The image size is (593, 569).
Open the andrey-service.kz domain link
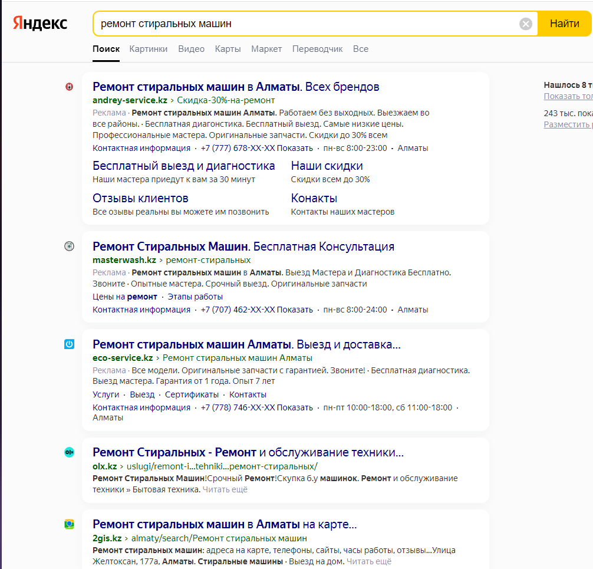tap(130, 100)
